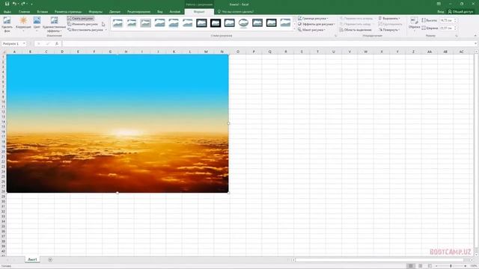
Task: Open the Разметка страницы tab
Action: point(68,12)
